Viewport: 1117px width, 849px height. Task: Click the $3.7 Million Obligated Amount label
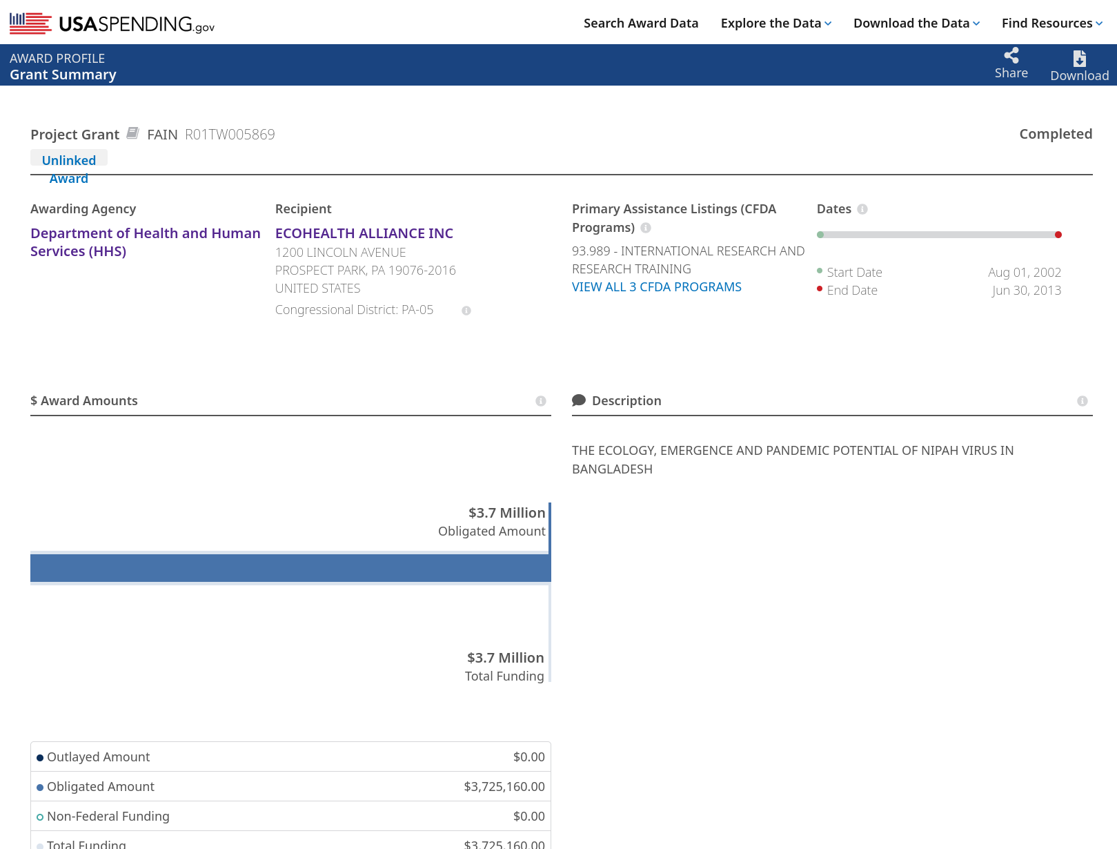click(x=492, y=522)
